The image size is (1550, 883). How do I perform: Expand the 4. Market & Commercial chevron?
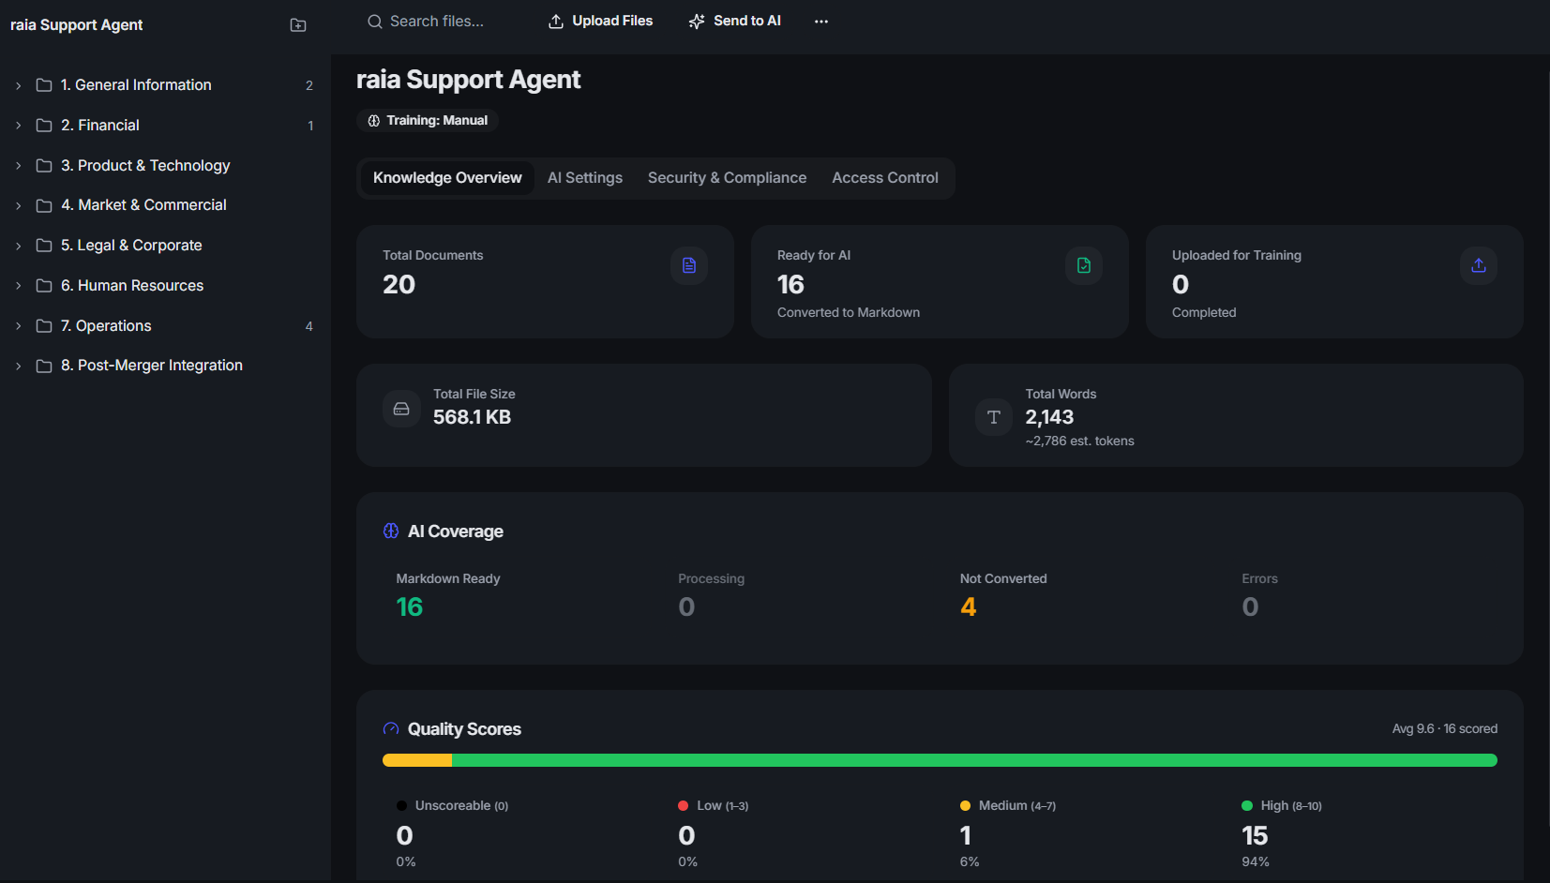point(18,205)
